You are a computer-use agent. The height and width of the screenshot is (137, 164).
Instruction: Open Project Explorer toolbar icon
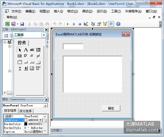click(93, 24)
